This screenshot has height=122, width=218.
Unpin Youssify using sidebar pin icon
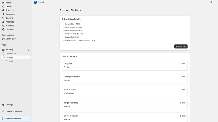pos(29,50)
